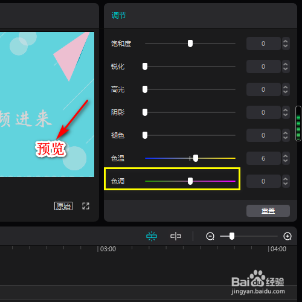Open the 调节 adjustment tab
The height and width of the screenshot is (302, 302).
pyautogui.click(x=119, y=16)
